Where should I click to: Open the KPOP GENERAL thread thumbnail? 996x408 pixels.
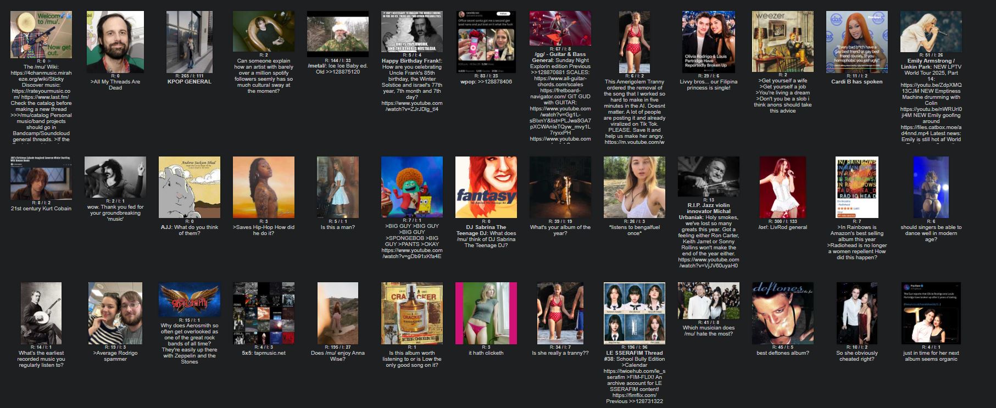click(x=190, y=42)
